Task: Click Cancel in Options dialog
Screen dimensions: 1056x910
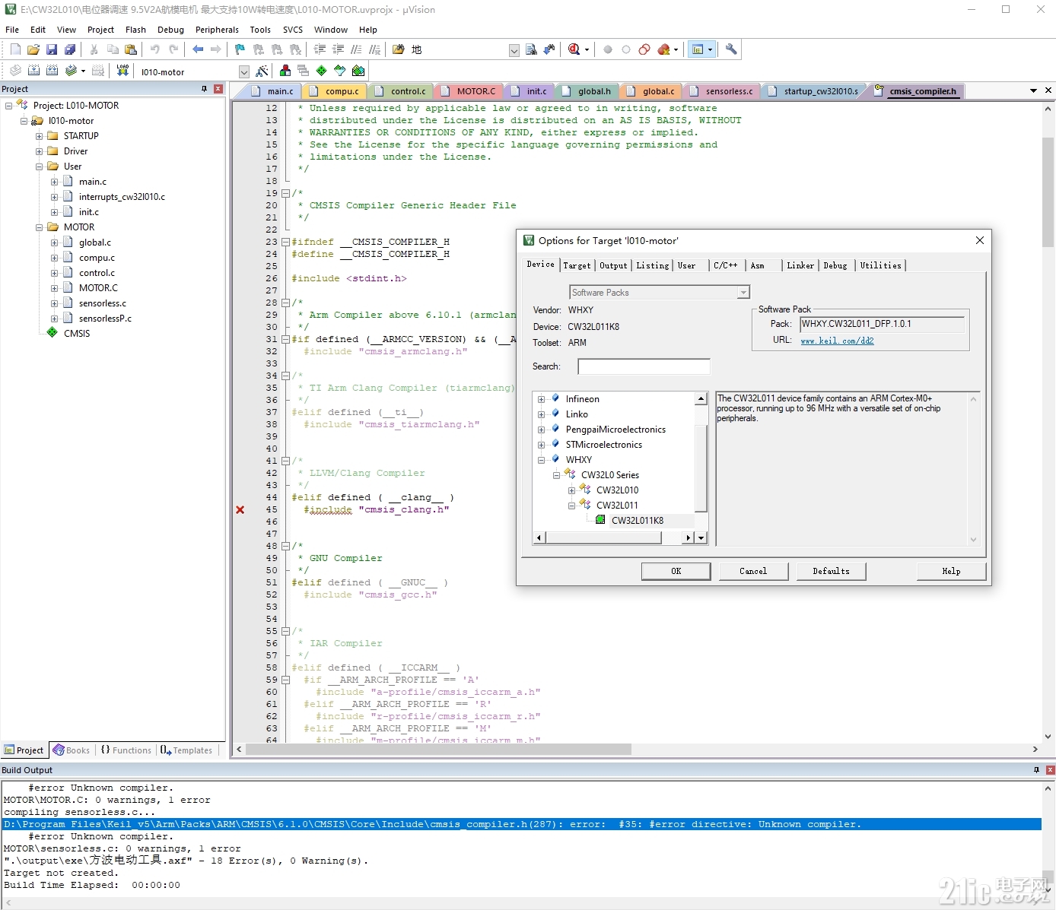Action: [x=753, y=571]
